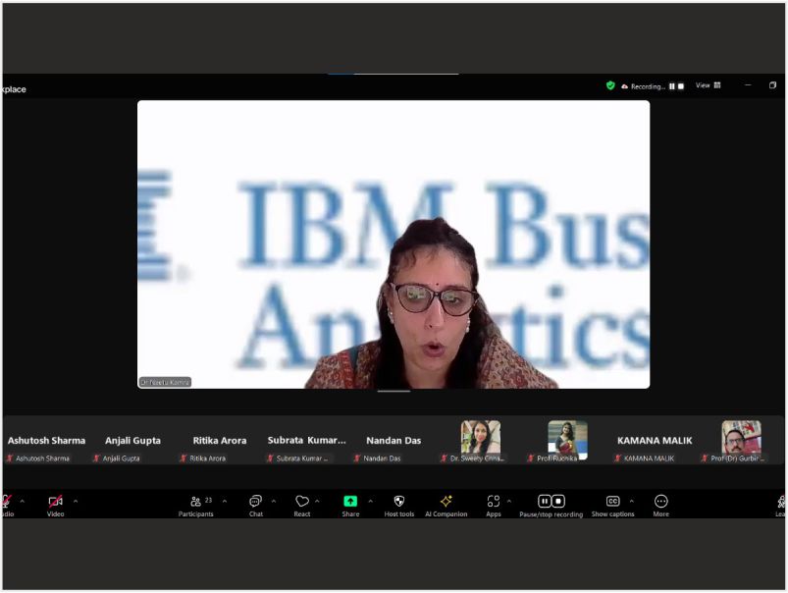The width and height of the screenshot is (788, 593).
Task: Open the More options menu
Action: (x=660, y=502)
